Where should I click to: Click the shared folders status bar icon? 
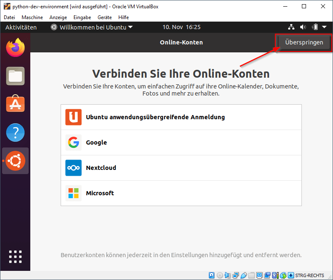click(251, 275)
